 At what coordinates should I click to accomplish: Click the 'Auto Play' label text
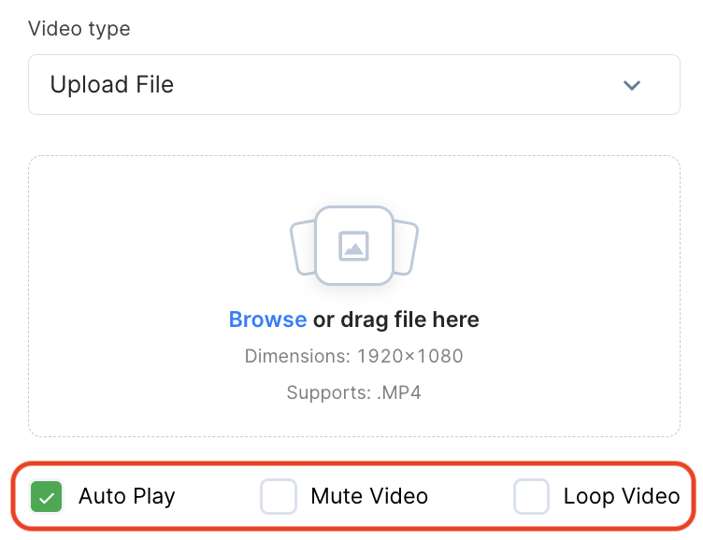127,497
